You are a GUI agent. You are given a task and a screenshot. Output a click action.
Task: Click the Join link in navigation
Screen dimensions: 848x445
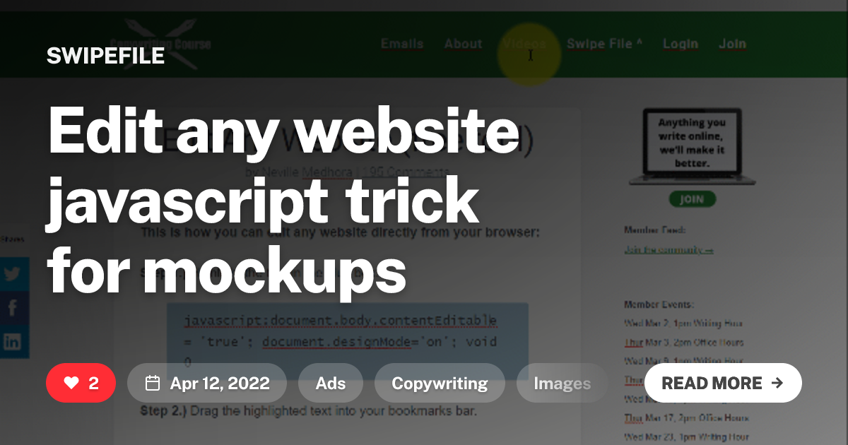(732, 44)
